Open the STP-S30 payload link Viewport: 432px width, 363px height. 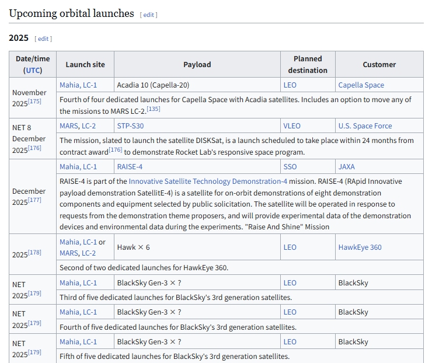pyautogui.click(x=130, y=125)
